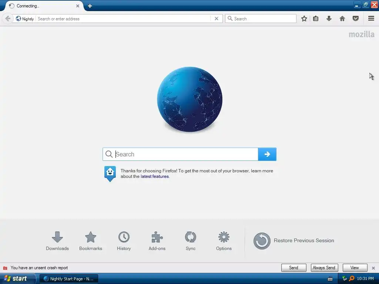Click the house snippet icon beside Thanks message
Viewport: 379px width, 284px height.
click(110, 174)
